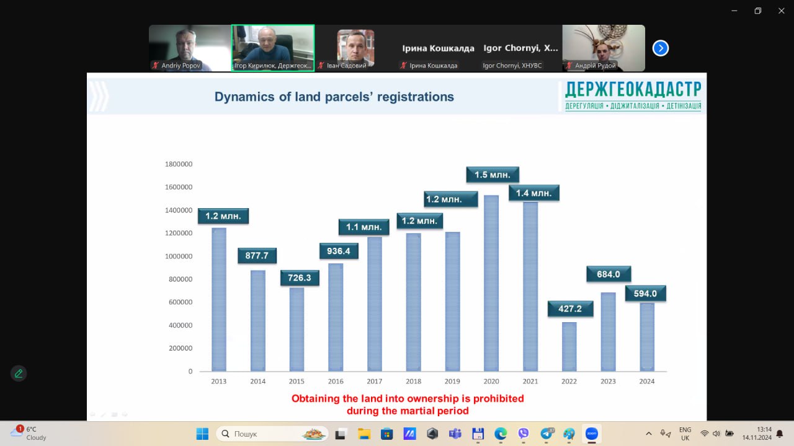This screenshot has width=794, height=446.
Task: Click the '726.3' label for 2015
Action: coord(300,278)
